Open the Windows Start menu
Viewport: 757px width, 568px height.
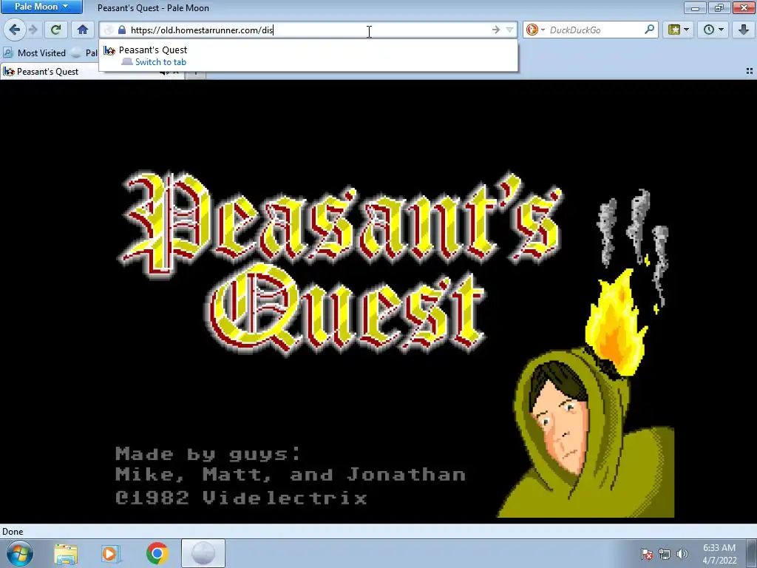tap(19, 553)
